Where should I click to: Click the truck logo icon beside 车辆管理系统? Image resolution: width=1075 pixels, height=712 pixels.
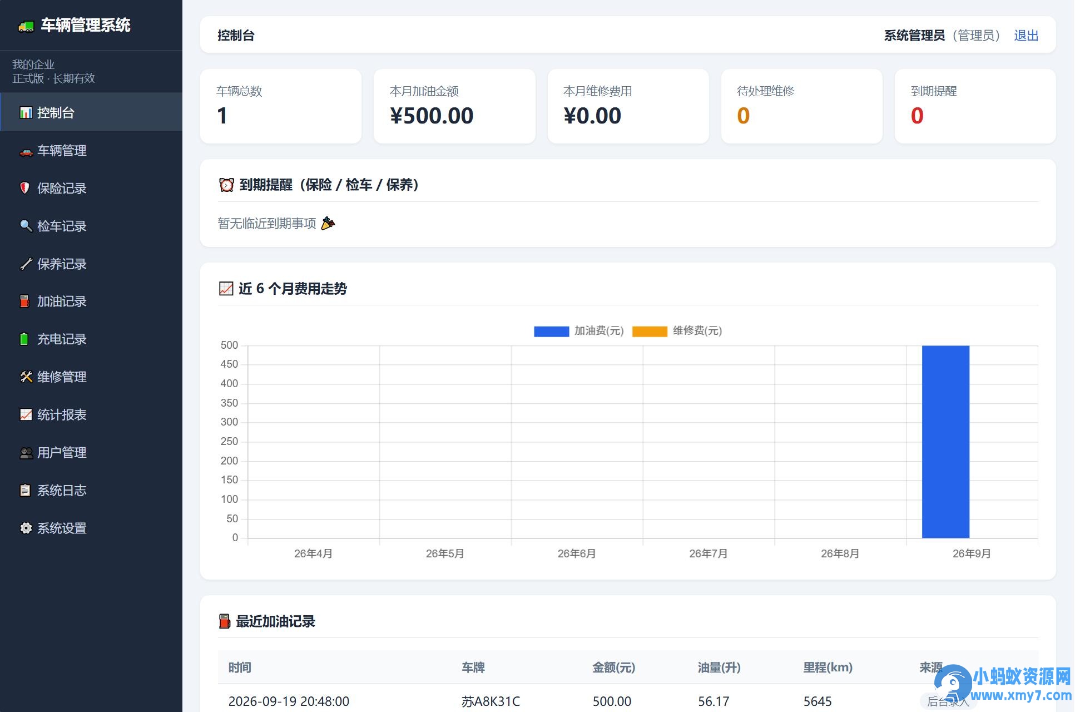pyautogui.click(x=26, y=26)
